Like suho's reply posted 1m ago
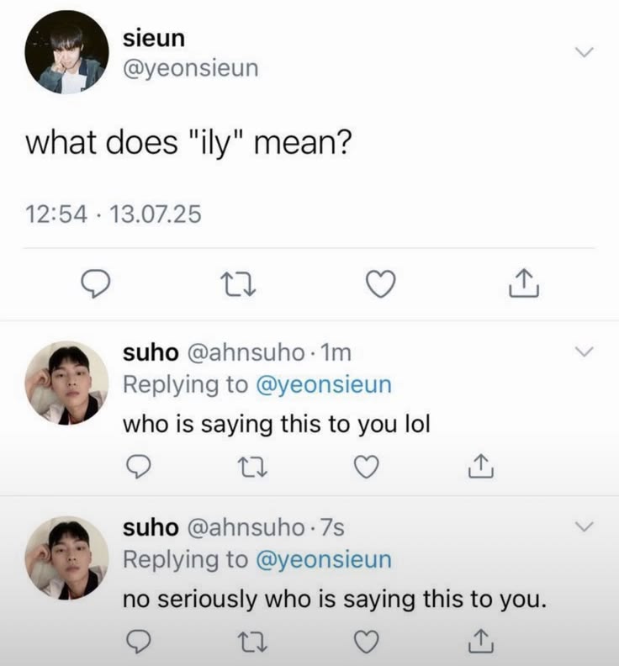 pyautogui.click(x=366, y=467)
